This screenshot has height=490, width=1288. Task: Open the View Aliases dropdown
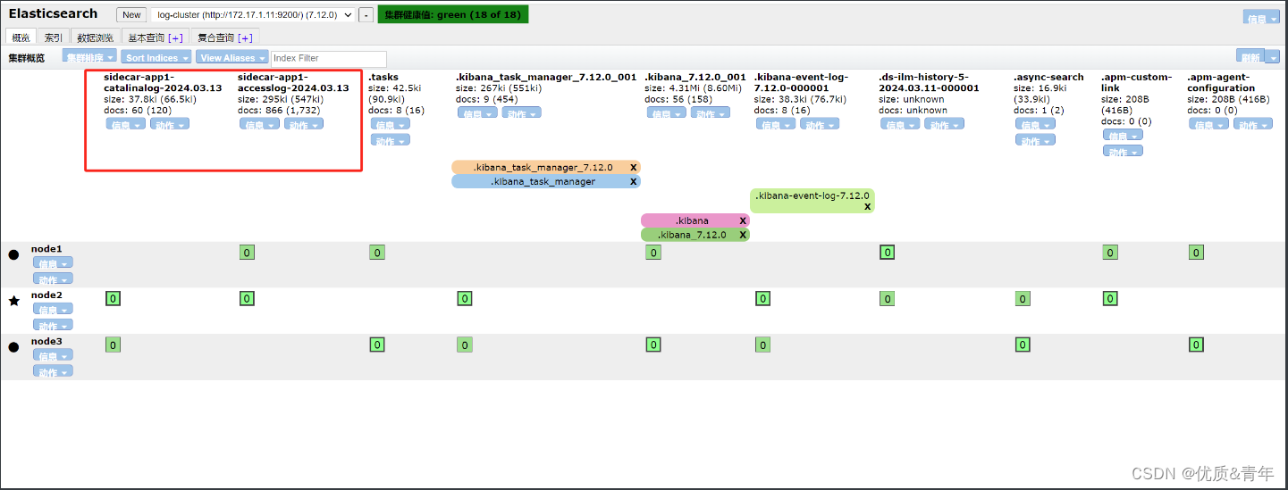coord(232,57)
